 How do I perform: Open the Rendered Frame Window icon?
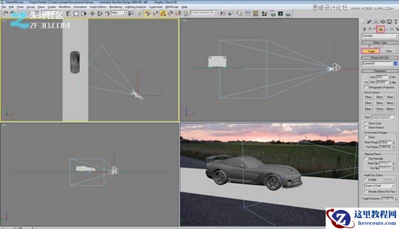pos(280,13)
